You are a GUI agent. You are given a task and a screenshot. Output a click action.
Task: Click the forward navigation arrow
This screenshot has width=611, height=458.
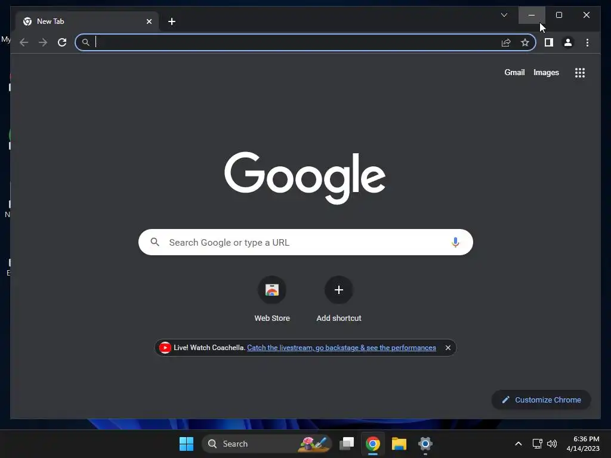(x=43, y=42)
